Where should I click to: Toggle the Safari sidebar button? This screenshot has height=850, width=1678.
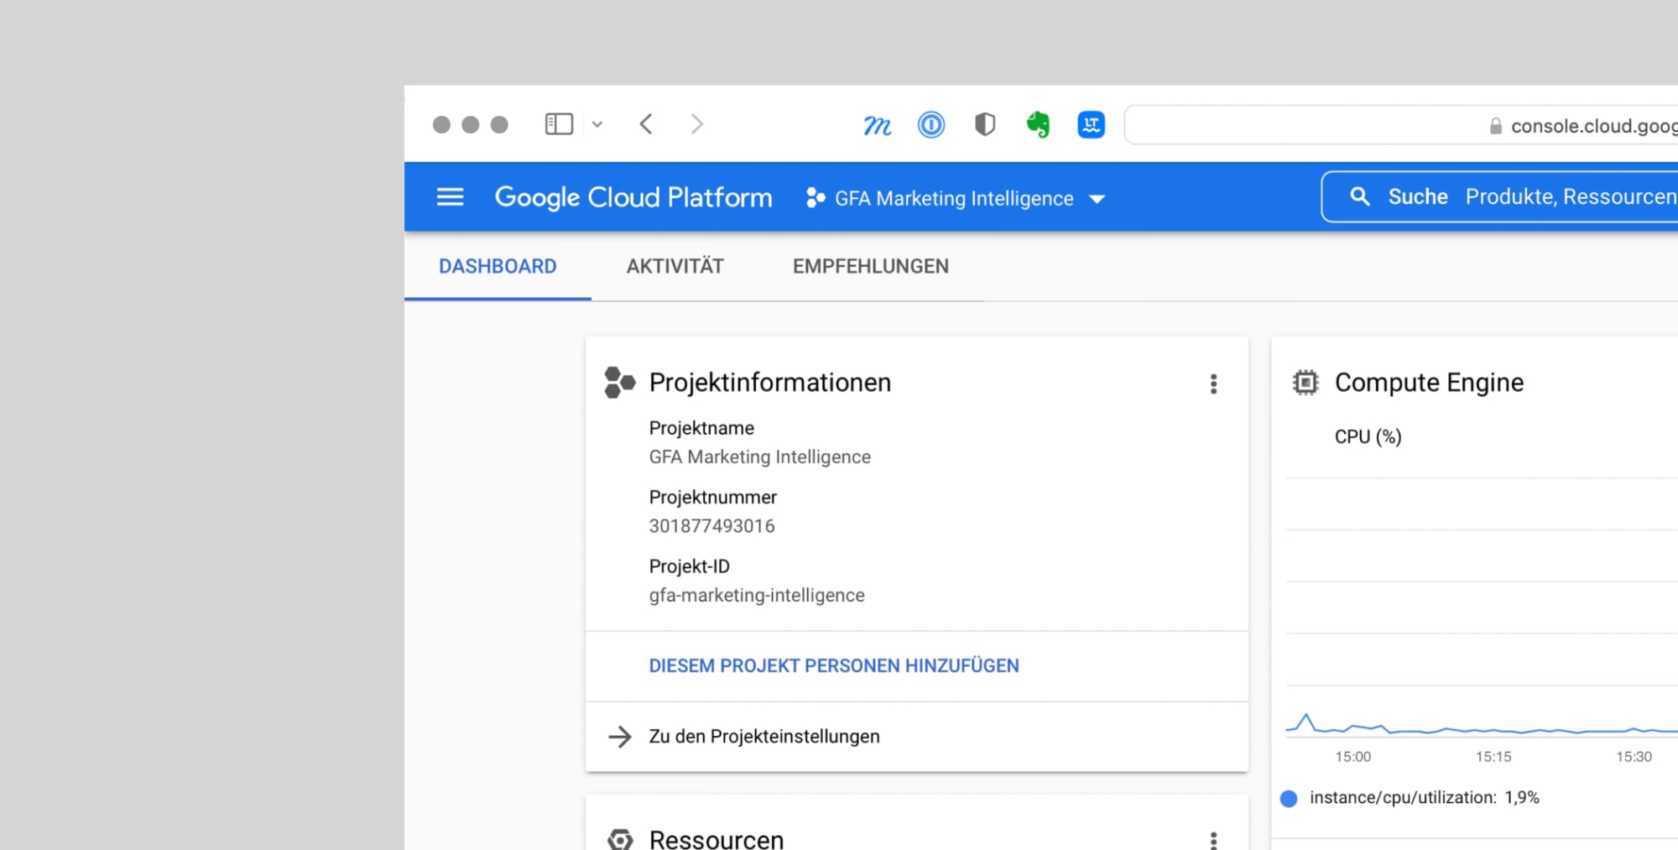tap(559, 124)
